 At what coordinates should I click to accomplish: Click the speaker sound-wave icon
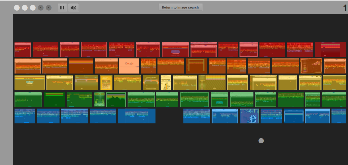[75, 7]
